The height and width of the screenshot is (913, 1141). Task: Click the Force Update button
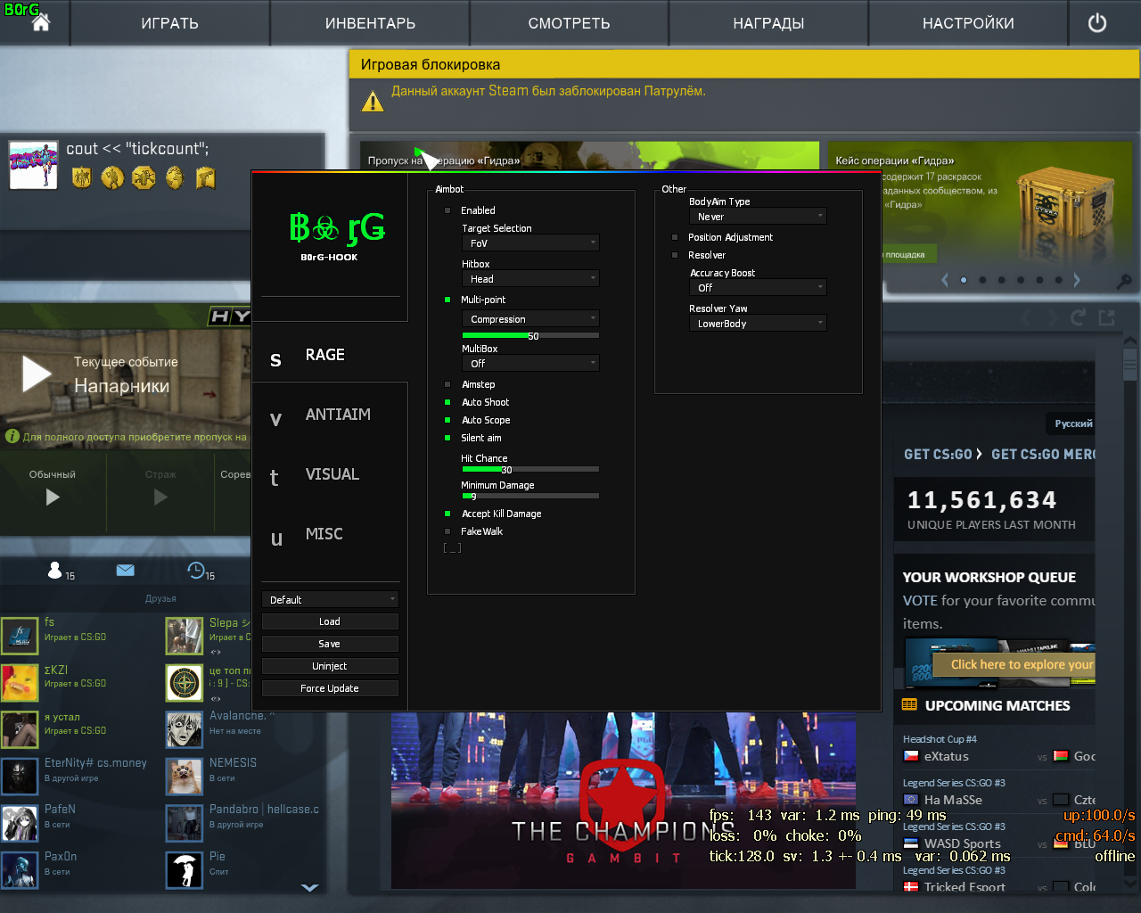330,688
